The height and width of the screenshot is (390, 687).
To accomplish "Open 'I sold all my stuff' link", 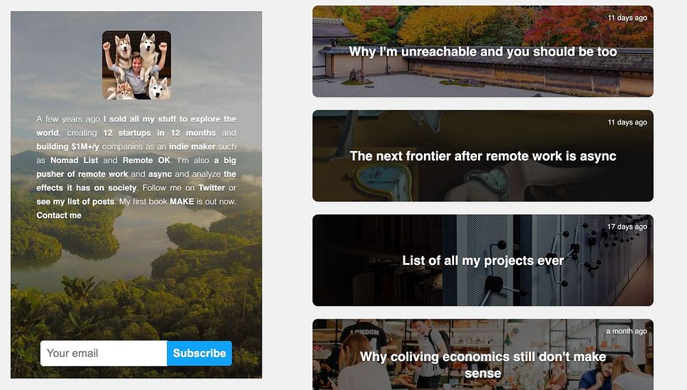I will tap(141, 119).
